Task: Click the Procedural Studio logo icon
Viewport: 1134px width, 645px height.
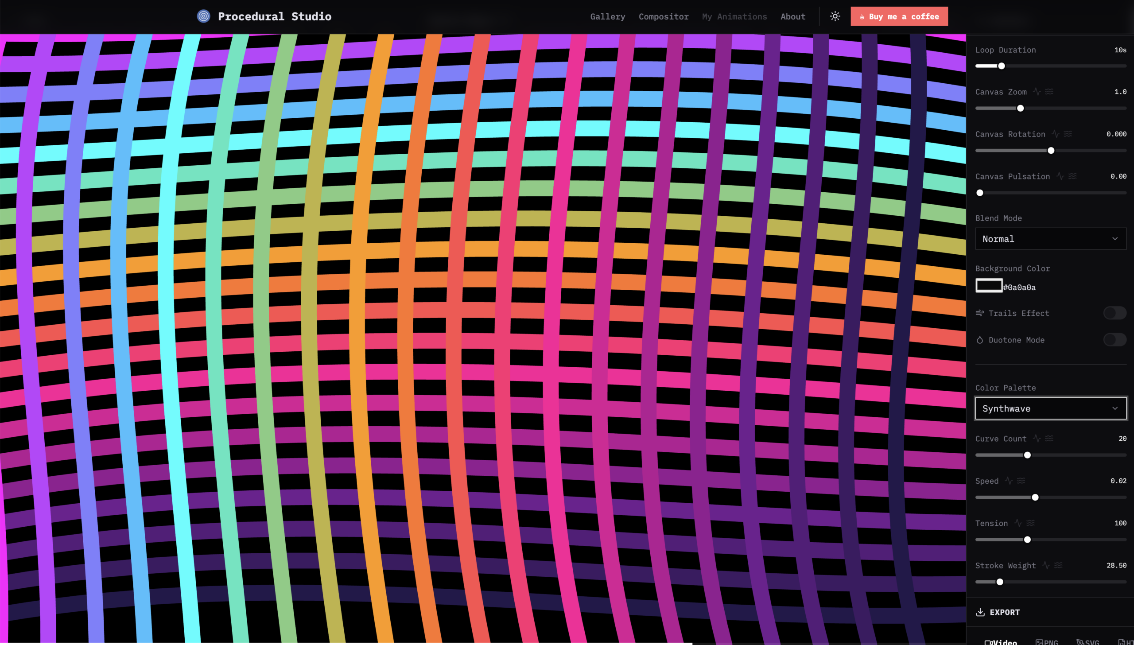Action: tap(204, 16)
